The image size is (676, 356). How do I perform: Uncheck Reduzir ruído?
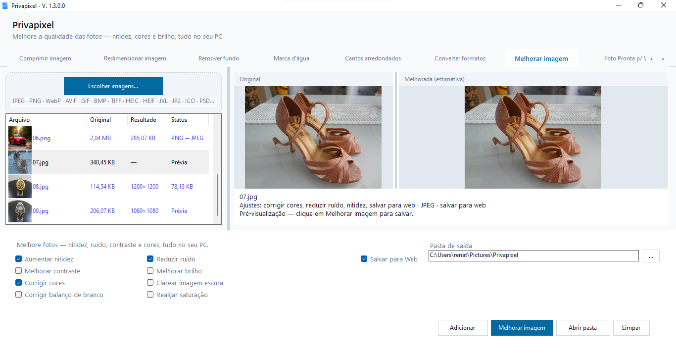pos(150,259)
